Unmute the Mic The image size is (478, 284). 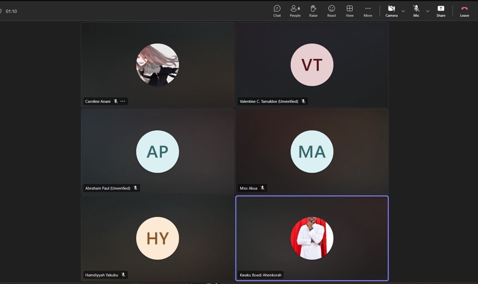pyautogui.click(x=416, y=11)
